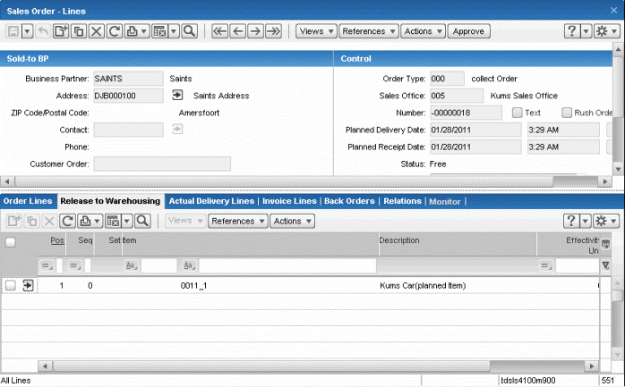Open the Views dropdown in top toolbar
This screenshot has height=387, width=625.
click(x=316, y=30)
